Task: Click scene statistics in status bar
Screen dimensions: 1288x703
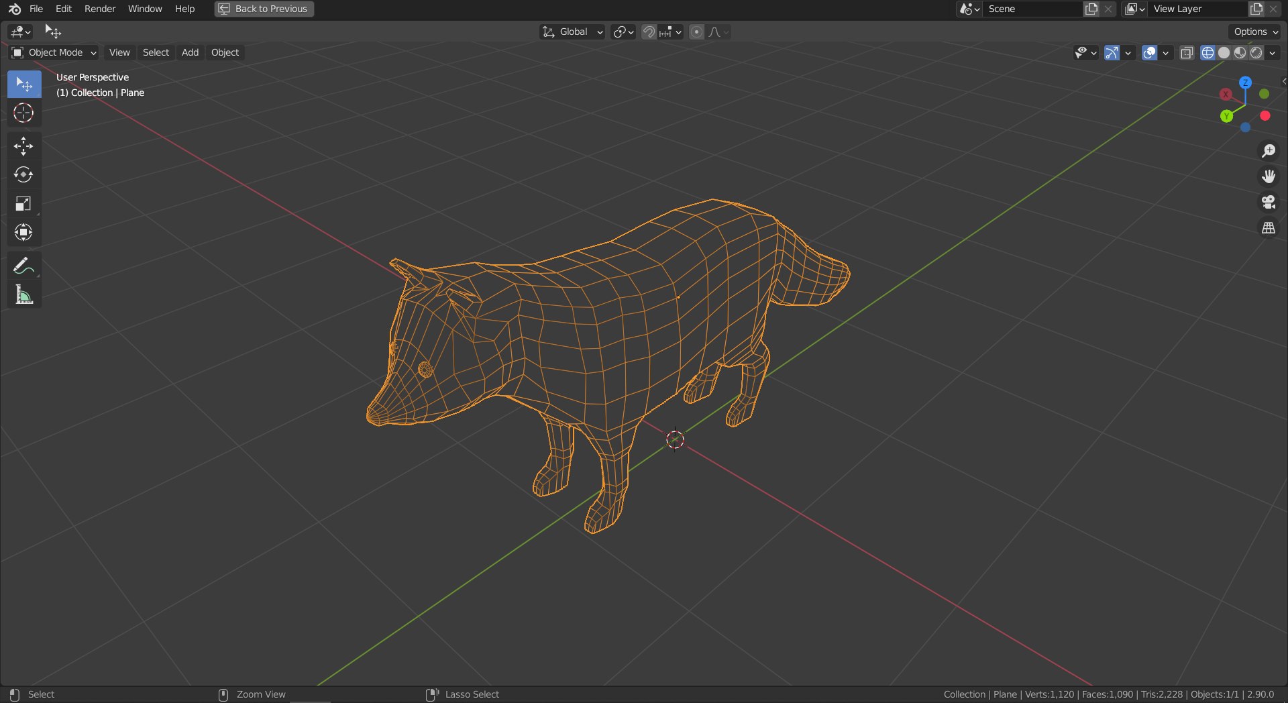Action: [x=1108, y=694]
